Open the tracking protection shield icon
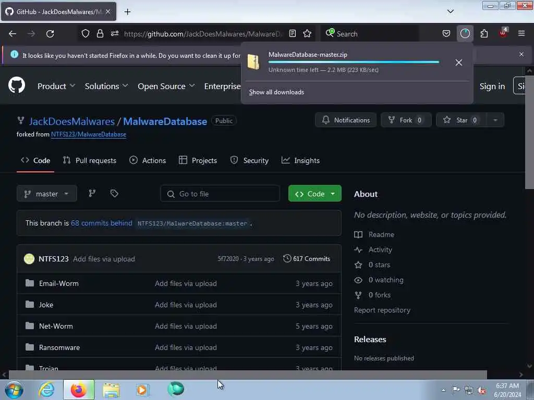Image resolution: width=534 pixels, height=400 pixels. click(x=86, y=33)
